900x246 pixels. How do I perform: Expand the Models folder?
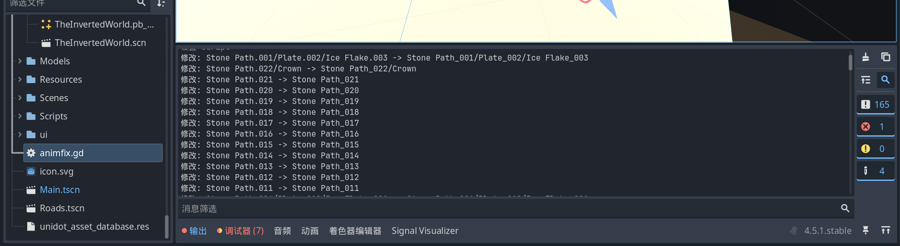19,61
